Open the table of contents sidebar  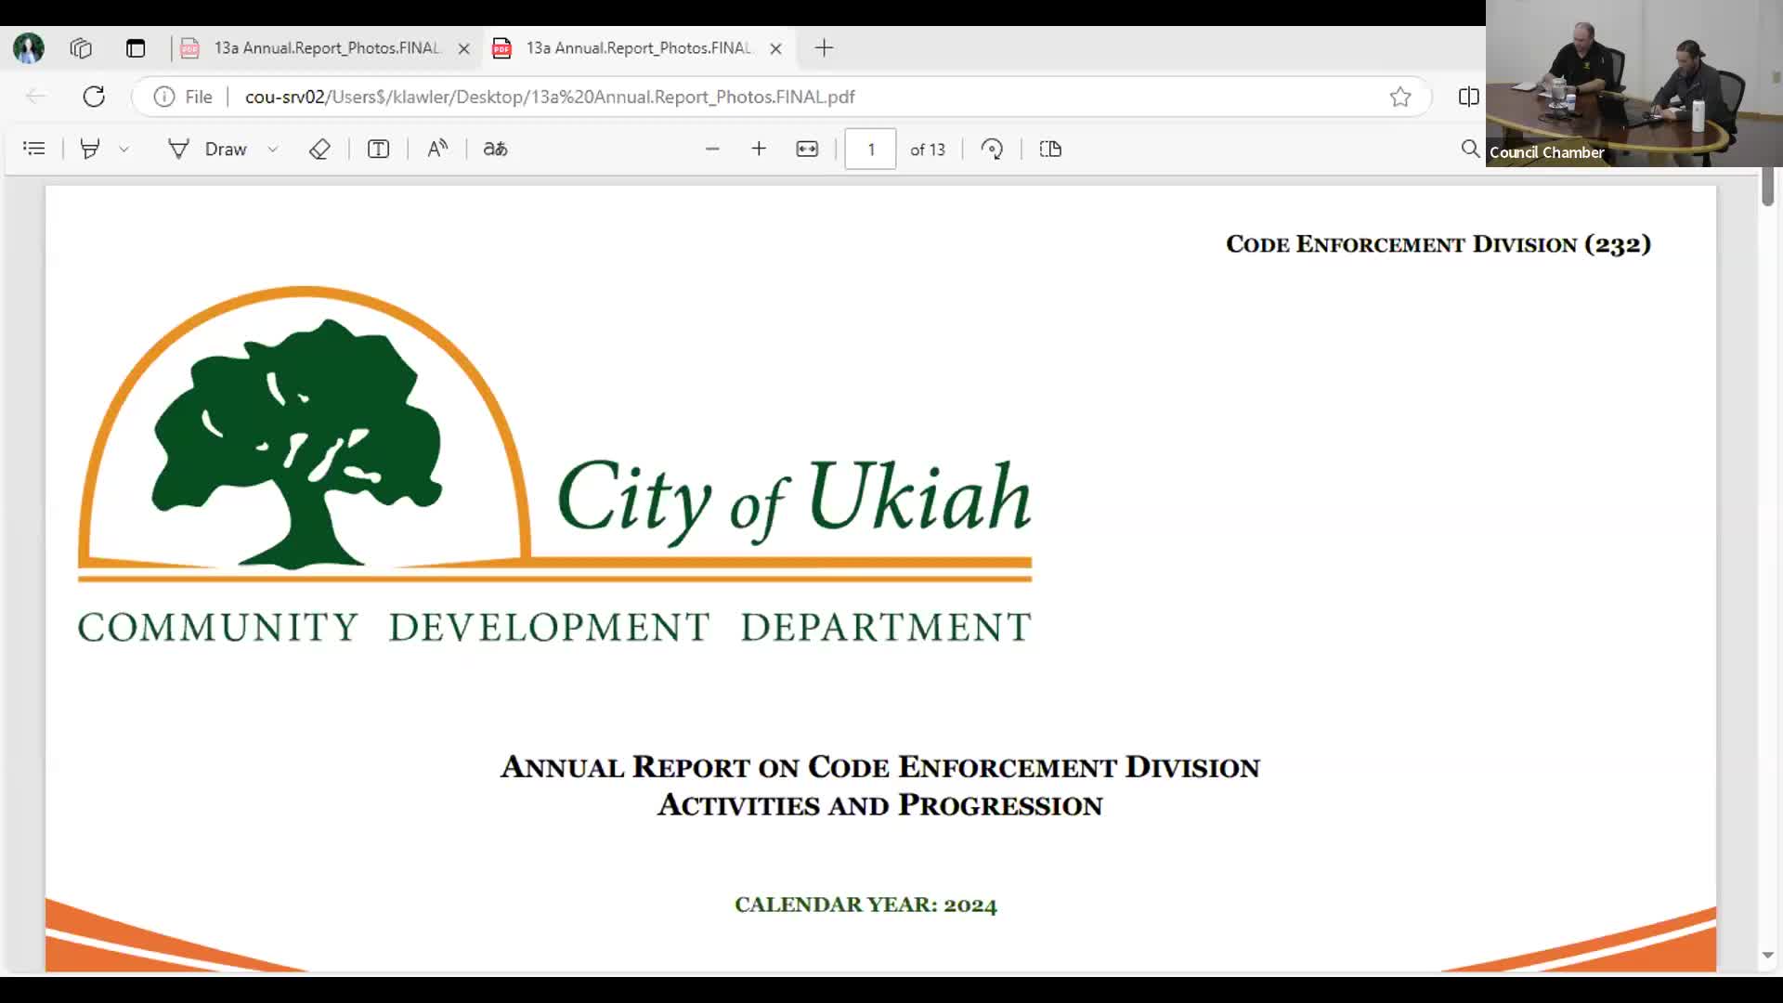click(x=34, y=149)
